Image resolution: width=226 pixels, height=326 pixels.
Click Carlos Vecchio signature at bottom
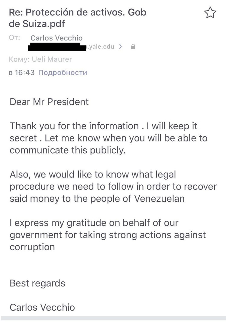(42, 308)
